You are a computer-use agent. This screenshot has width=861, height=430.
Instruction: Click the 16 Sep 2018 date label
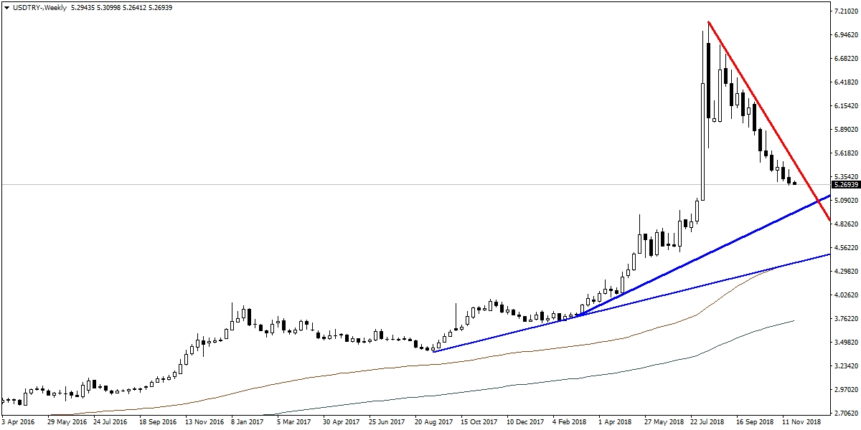tap(756, 424)
